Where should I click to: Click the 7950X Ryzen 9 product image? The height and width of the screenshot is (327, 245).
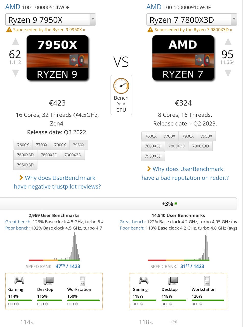[x=57, y=58]
